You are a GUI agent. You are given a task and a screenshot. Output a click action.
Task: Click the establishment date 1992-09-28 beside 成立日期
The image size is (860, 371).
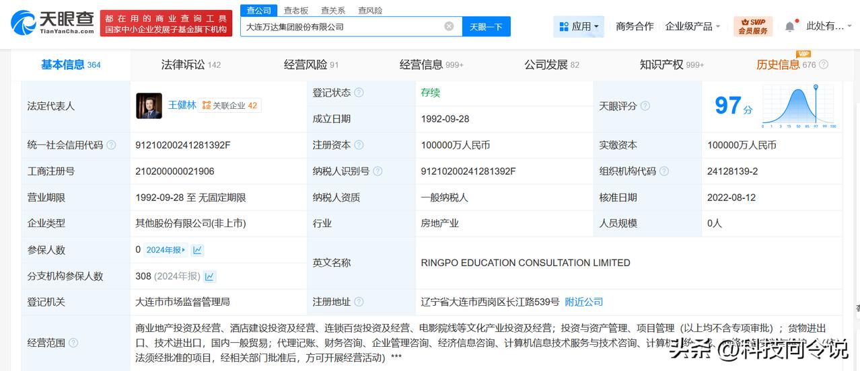[x=445, y=119]
